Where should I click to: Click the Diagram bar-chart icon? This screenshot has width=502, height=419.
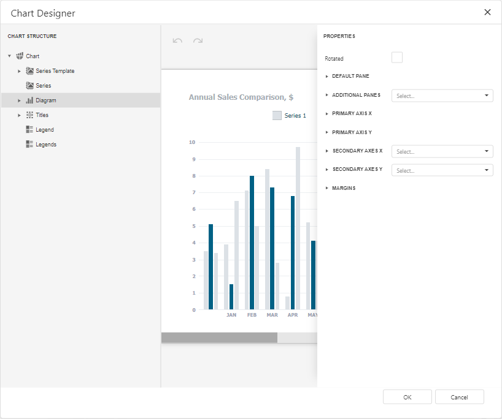point(30,100)
